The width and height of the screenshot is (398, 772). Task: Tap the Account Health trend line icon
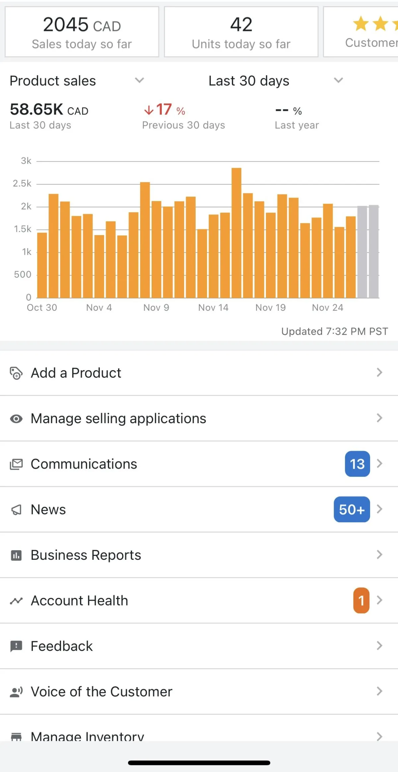pyautogui.click(x=16, y=601)
